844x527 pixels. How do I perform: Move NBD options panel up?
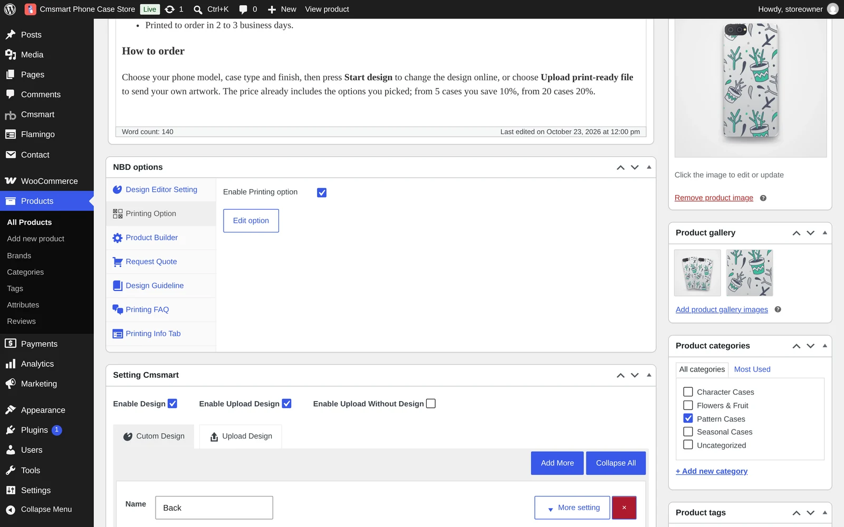click(x=620, y=168)
